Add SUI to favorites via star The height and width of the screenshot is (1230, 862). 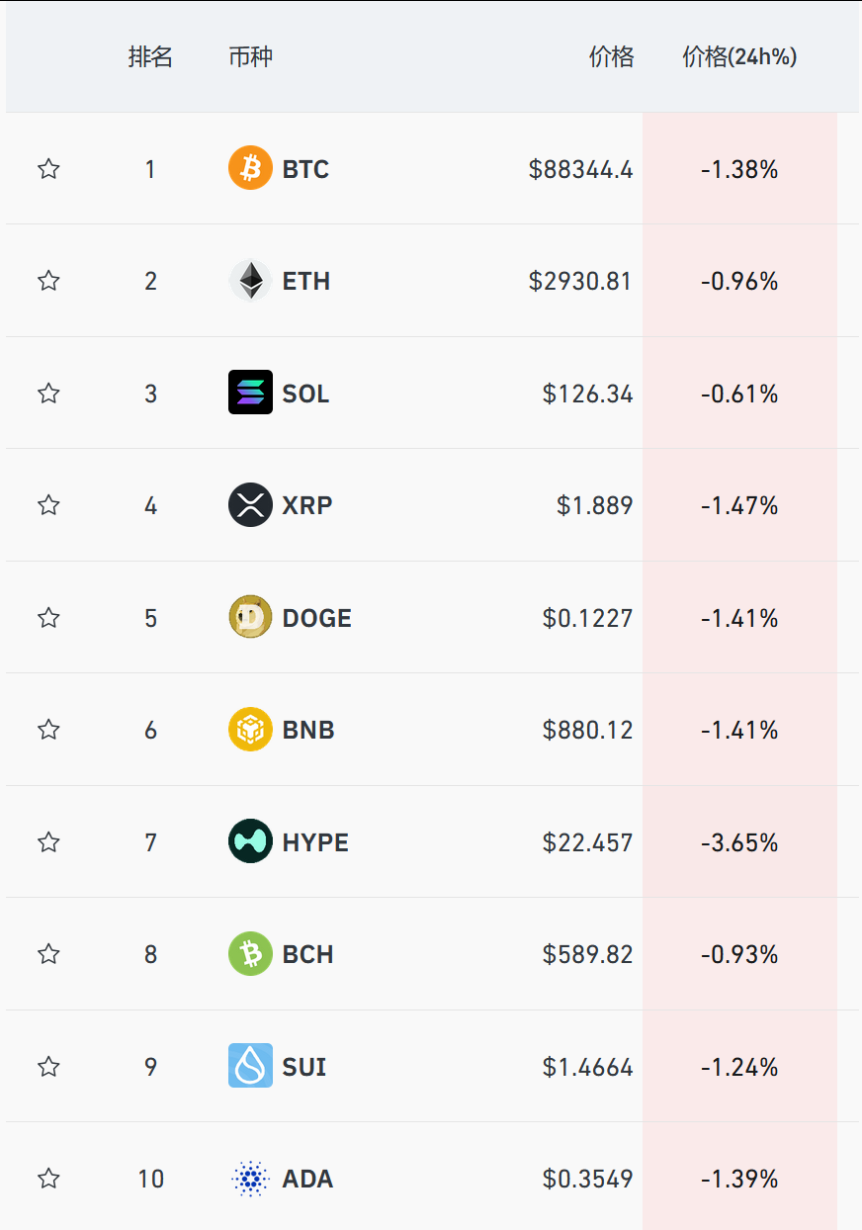tap(48, 1067)
